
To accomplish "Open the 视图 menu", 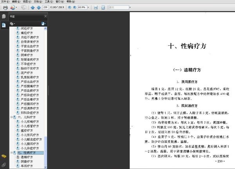I will [x=27, y=2].
